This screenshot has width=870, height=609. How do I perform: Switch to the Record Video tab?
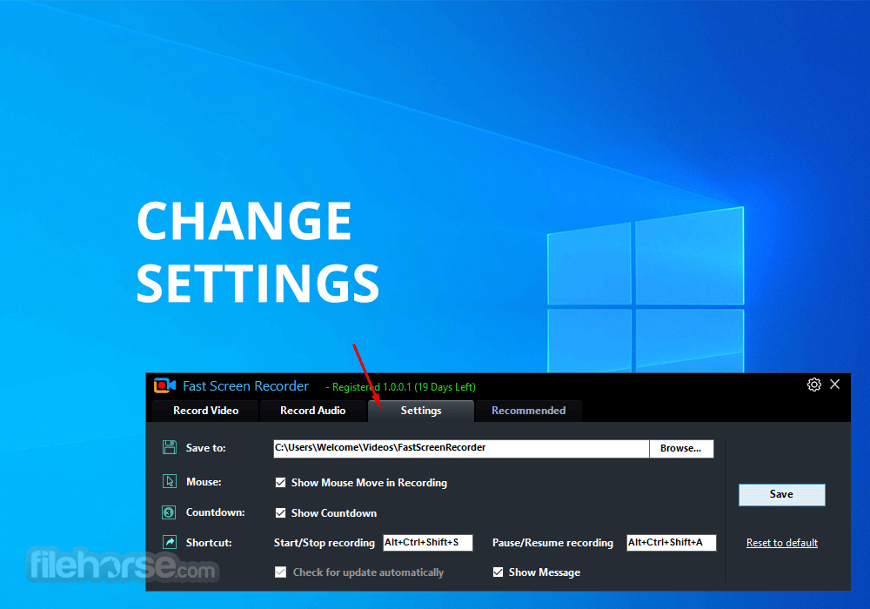coord(205,411)
